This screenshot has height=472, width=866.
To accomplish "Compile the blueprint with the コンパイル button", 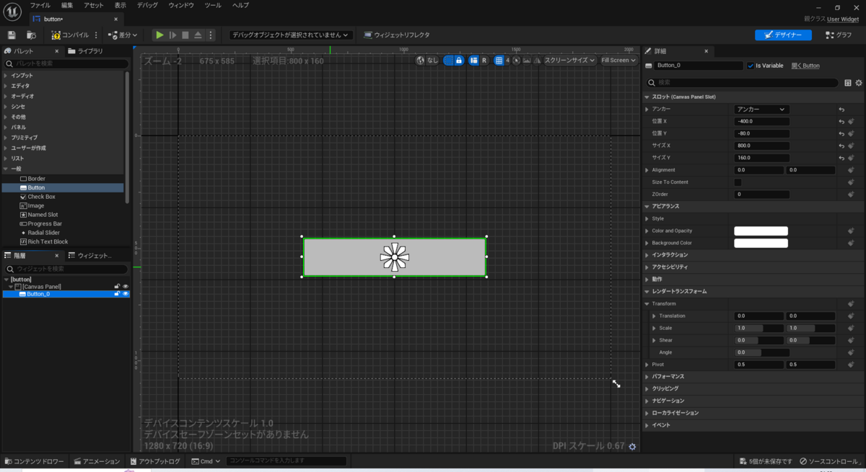I will click(70, 35).
